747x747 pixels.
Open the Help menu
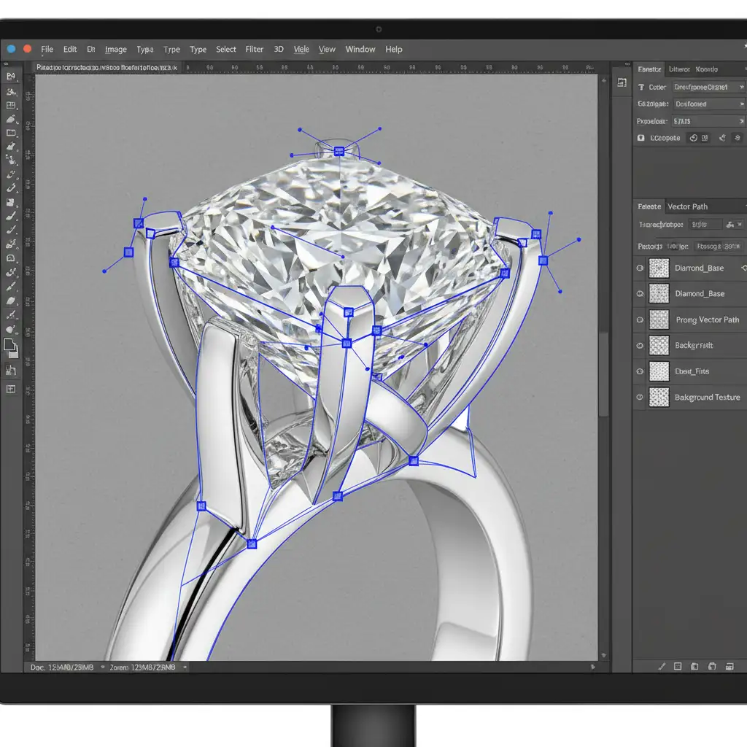394,50
